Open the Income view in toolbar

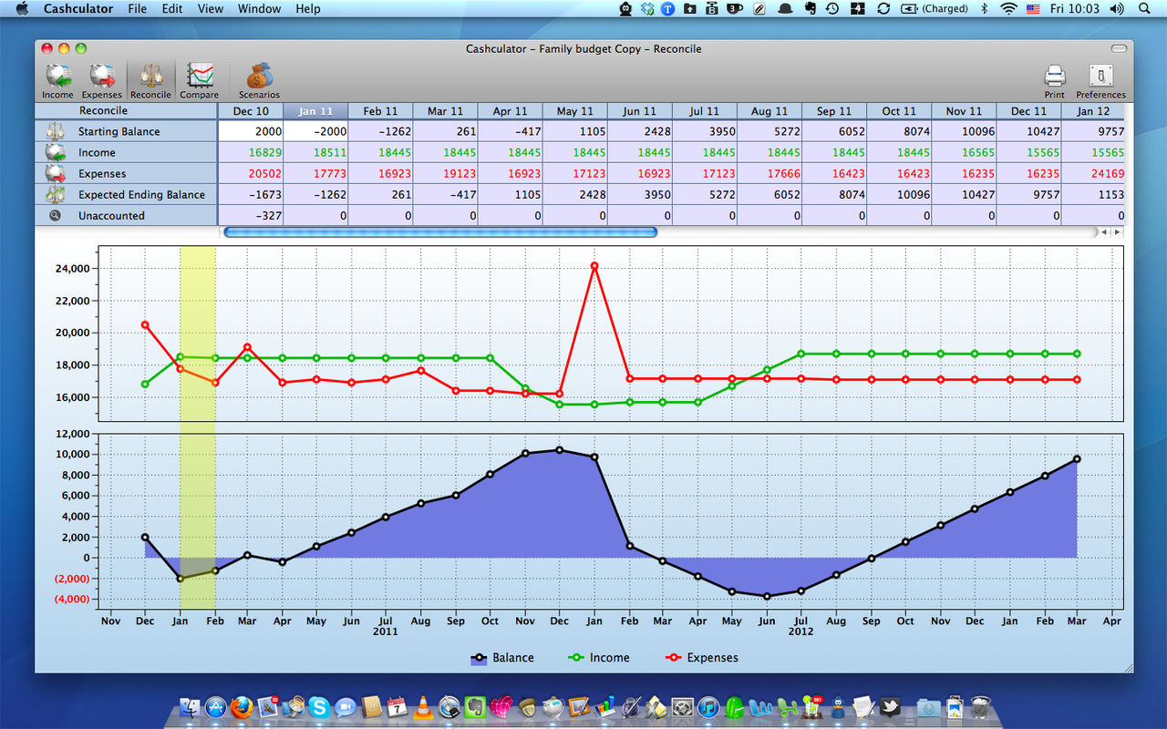(x=57, y=81)
